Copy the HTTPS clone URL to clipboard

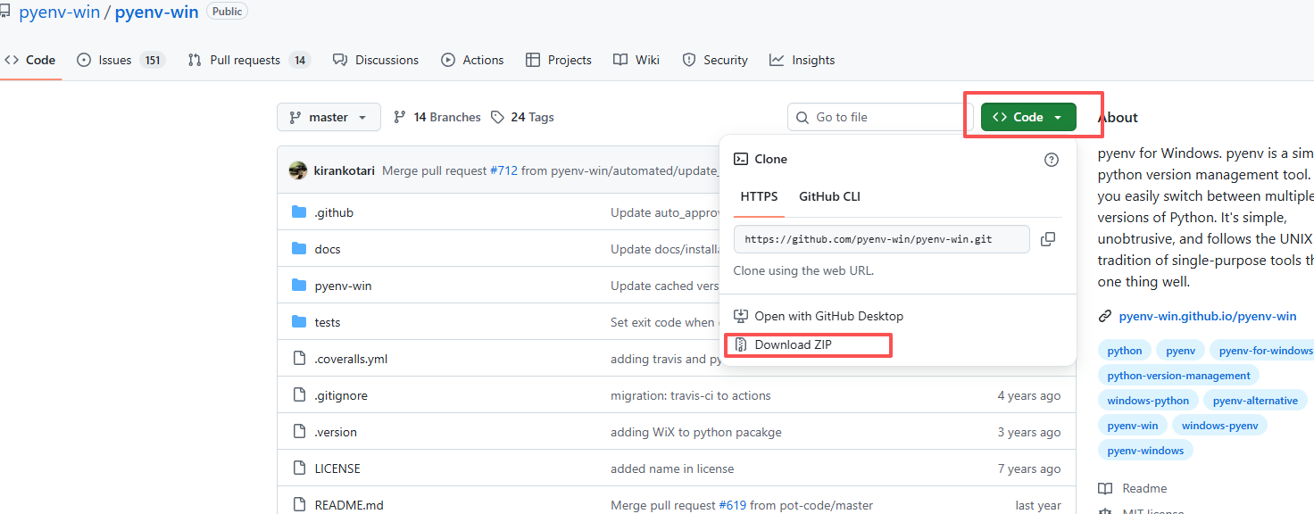(x=1048, y=239)
